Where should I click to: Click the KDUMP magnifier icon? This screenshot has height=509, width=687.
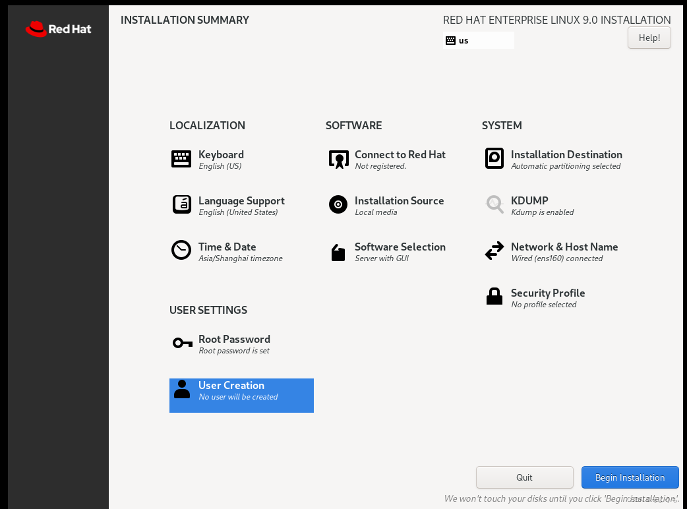494,204
